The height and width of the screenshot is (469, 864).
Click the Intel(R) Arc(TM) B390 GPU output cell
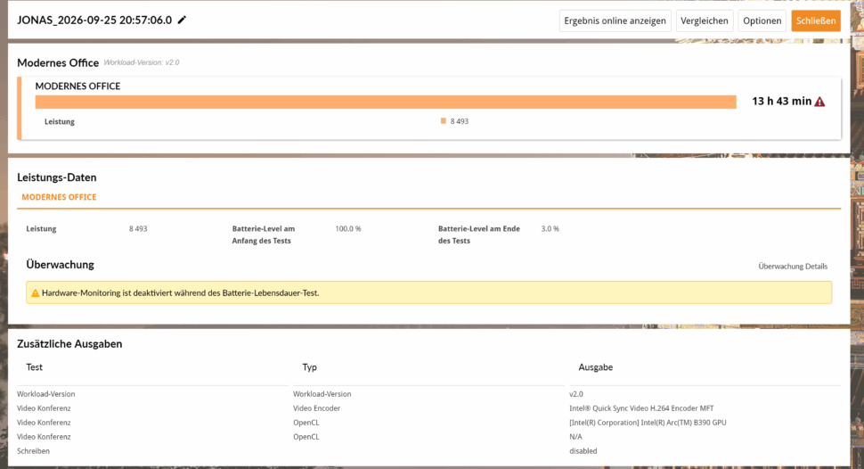pos(648,423)
